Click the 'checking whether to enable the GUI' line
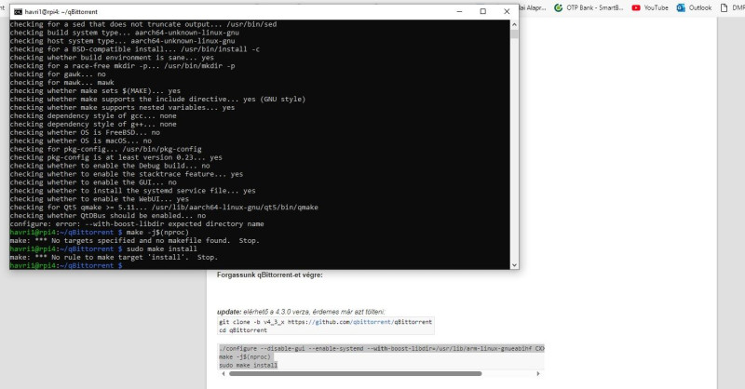Viewport: 745px width, 389px height. tap(93, 182)
